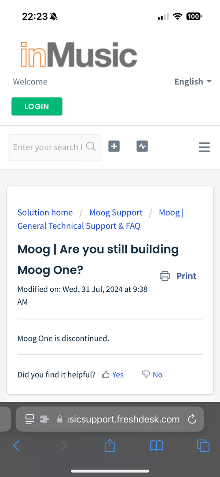
Task: Vote No with thumbs down
Action: (152, 374)
